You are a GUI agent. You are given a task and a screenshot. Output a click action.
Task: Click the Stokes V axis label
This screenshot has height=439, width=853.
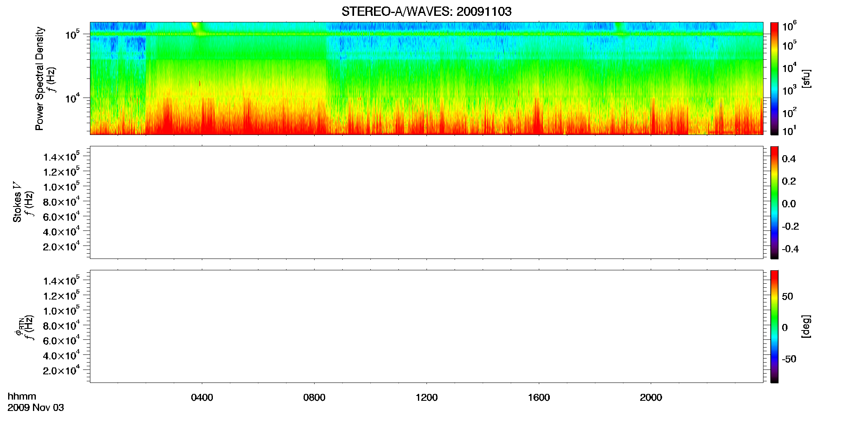17,202
